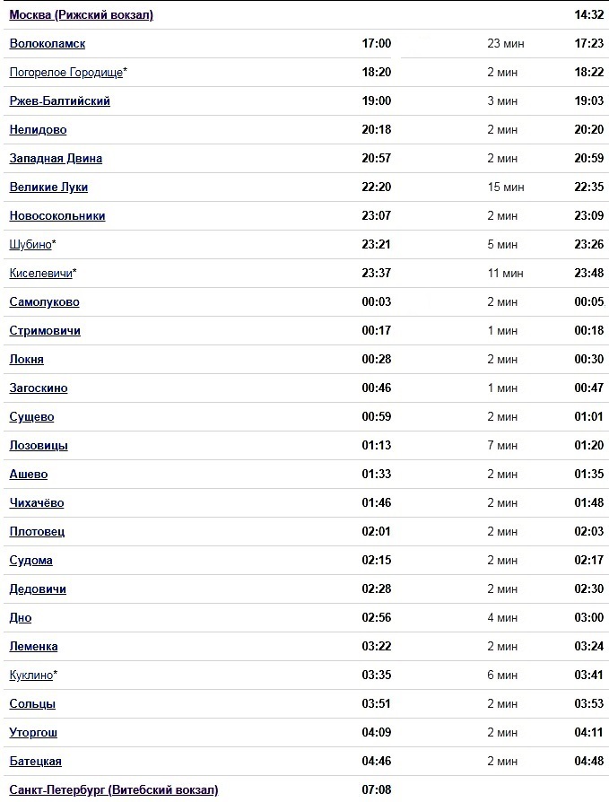
Task: Open the Москва (Рижский вокзал) station link
Action: click(x=81, y=15)
